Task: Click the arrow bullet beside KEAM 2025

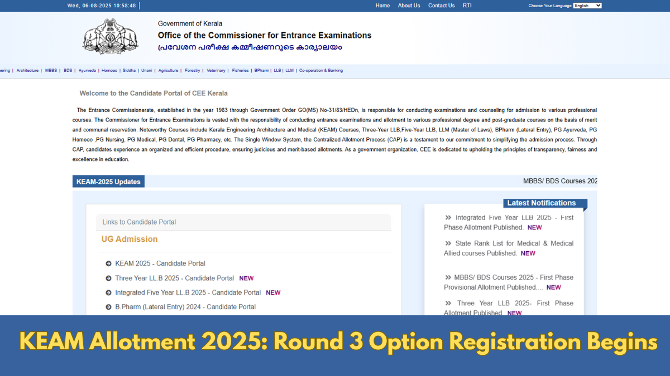Action: point(108,263)
